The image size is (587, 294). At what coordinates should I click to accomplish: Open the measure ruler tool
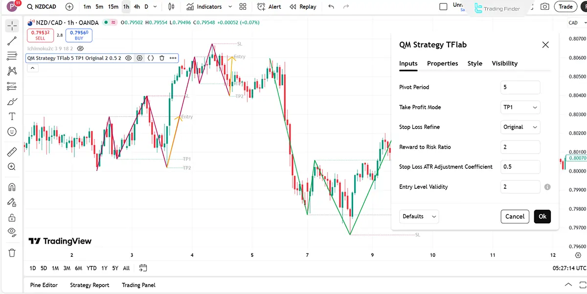tap(12, 151)
